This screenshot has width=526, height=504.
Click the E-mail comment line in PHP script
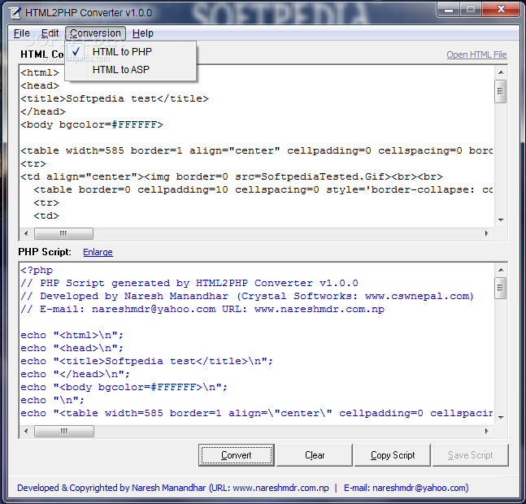click(202, 309)
